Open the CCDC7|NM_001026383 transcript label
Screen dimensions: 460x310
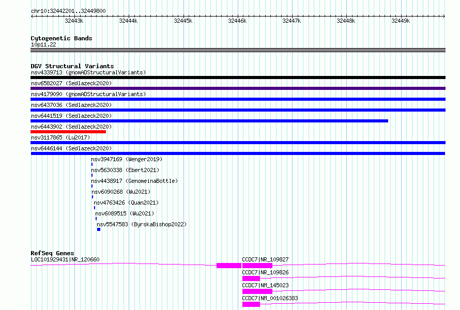(x=270, y=298)
